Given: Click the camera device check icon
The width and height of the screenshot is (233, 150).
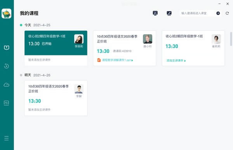Looking at the screenshot, I should [155, 13].
